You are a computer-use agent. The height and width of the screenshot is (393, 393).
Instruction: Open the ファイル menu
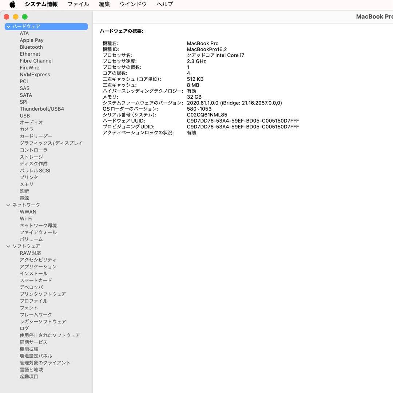(x=78, y=4)
